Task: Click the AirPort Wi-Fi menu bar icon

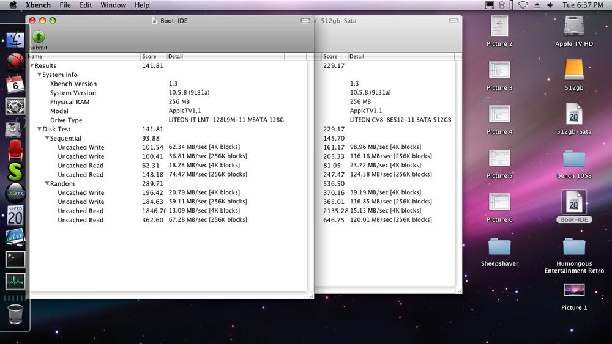Action: click(x=523, y=5)
